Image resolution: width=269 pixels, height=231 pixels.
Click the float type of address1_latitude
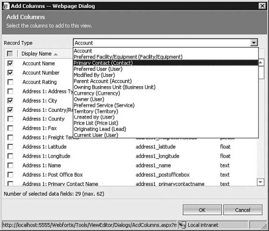(x=225, y=147)
